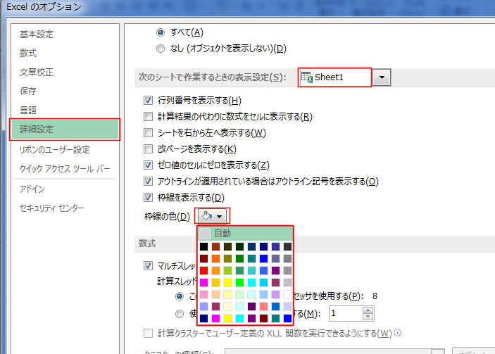Choose the gold color swatch
Screen dimensions: 495x354
216,282
